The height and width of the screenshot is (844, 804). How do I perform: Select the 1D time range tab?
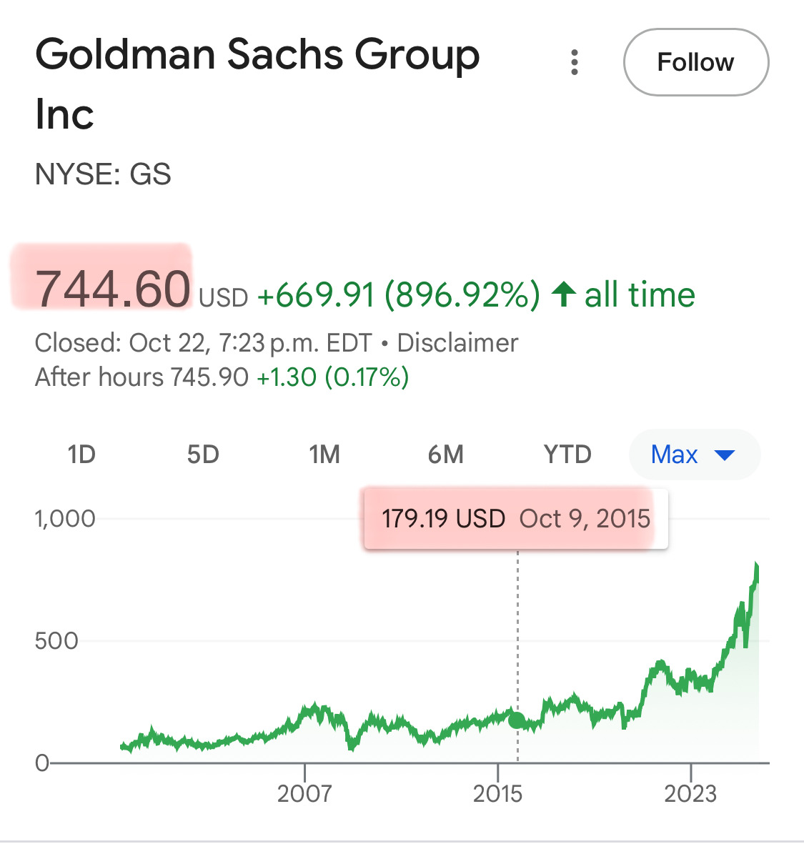[x=81, y=455]
